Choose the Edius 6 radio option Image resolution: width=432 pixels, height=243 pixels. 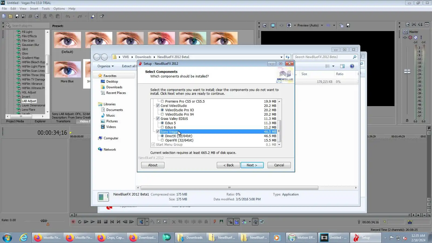(162, 127)
